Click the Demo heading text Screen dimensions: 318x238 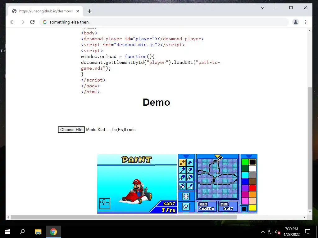[157, 102]
